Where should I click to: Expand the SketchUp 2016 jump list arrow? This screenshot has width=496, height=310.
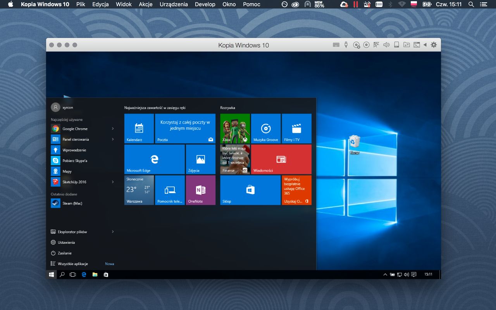(113, 182)
